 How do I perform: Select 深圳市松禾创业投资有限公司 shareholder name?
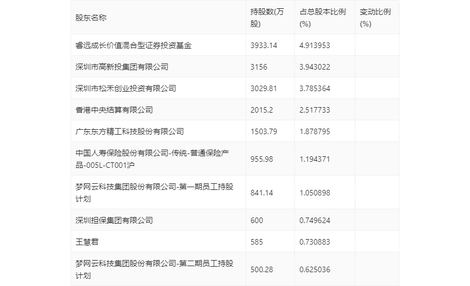point(126,88)
